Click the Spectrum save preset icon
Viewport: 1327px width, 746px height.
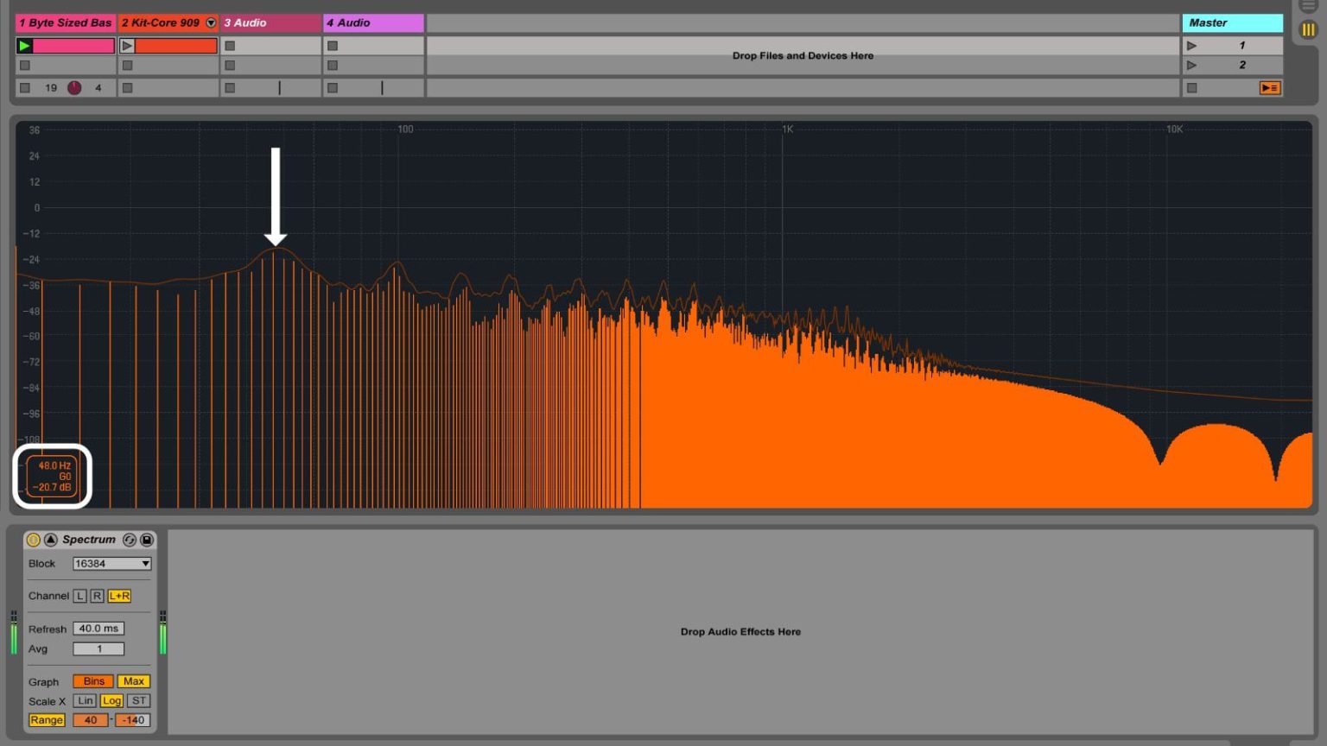click(x=148, y=540)
